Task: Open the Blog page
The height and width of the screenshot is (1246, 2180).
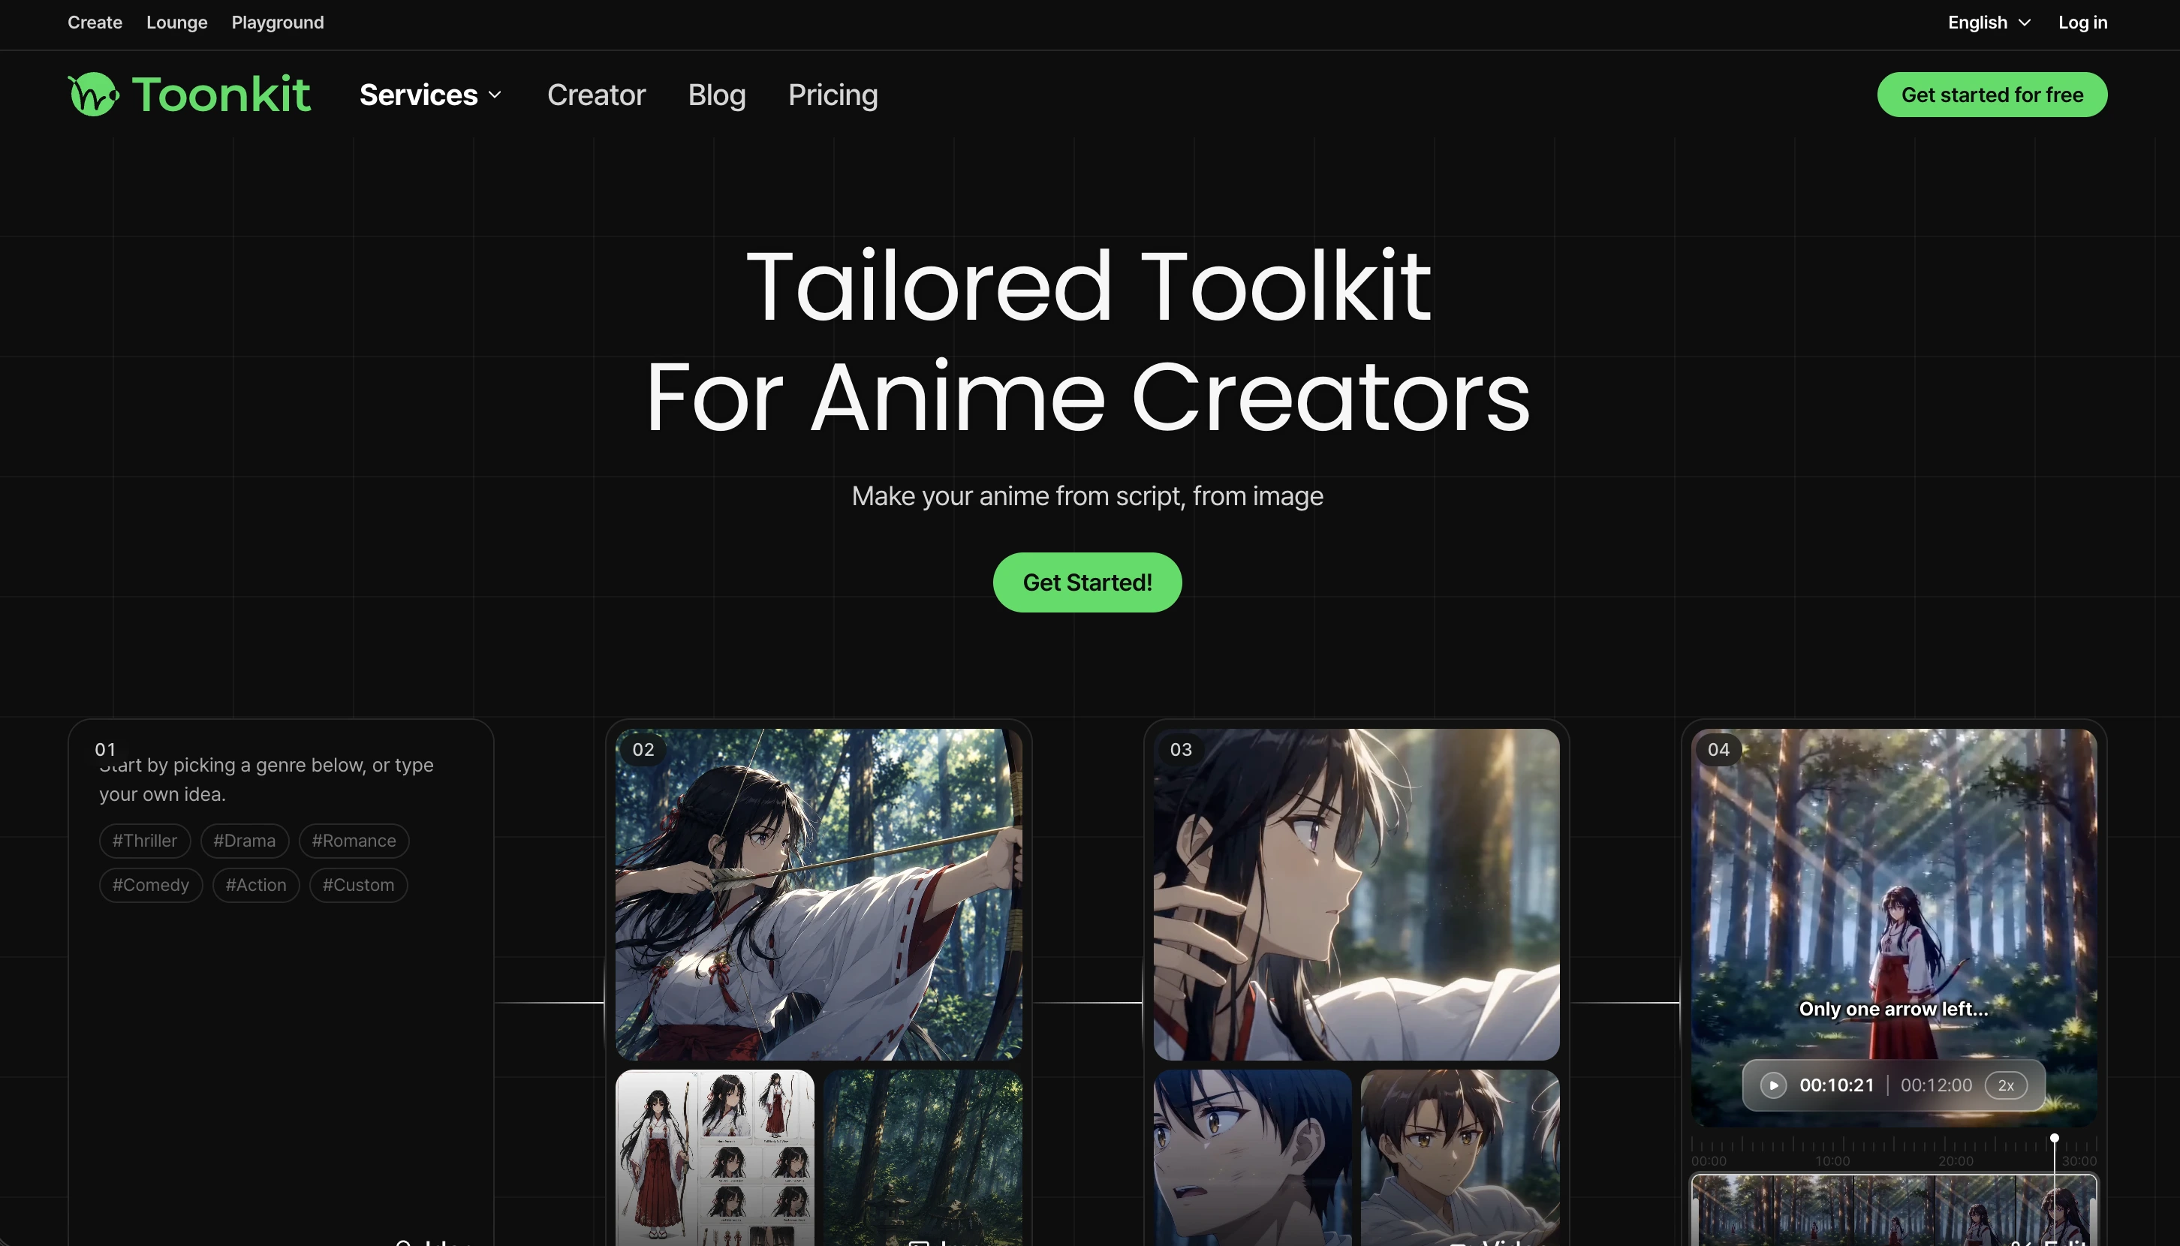Action: tap(717, 95)
